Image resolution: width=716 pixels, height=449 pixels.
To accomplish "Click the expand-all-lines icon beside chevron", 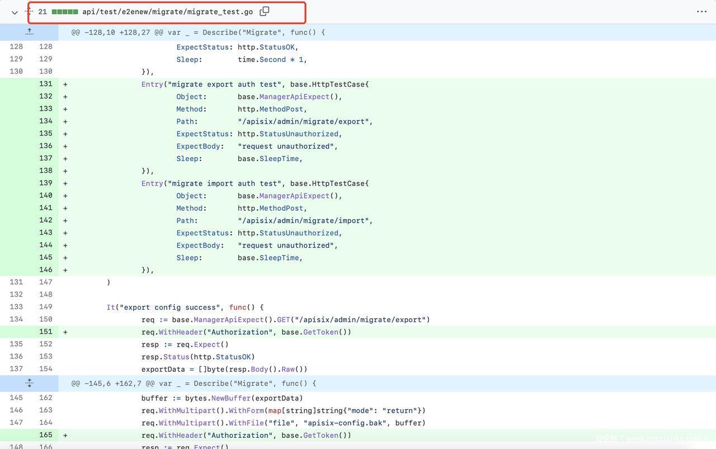I will pyautogui.click(x=29, y=12).
